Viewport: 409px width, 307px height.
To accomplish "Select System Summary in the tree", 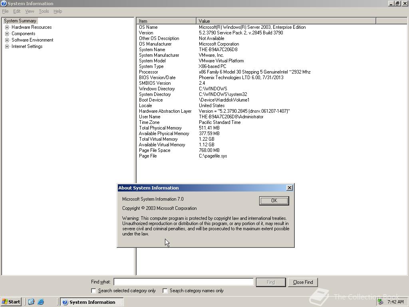I will pyautogui.click(x=20, y=21).
